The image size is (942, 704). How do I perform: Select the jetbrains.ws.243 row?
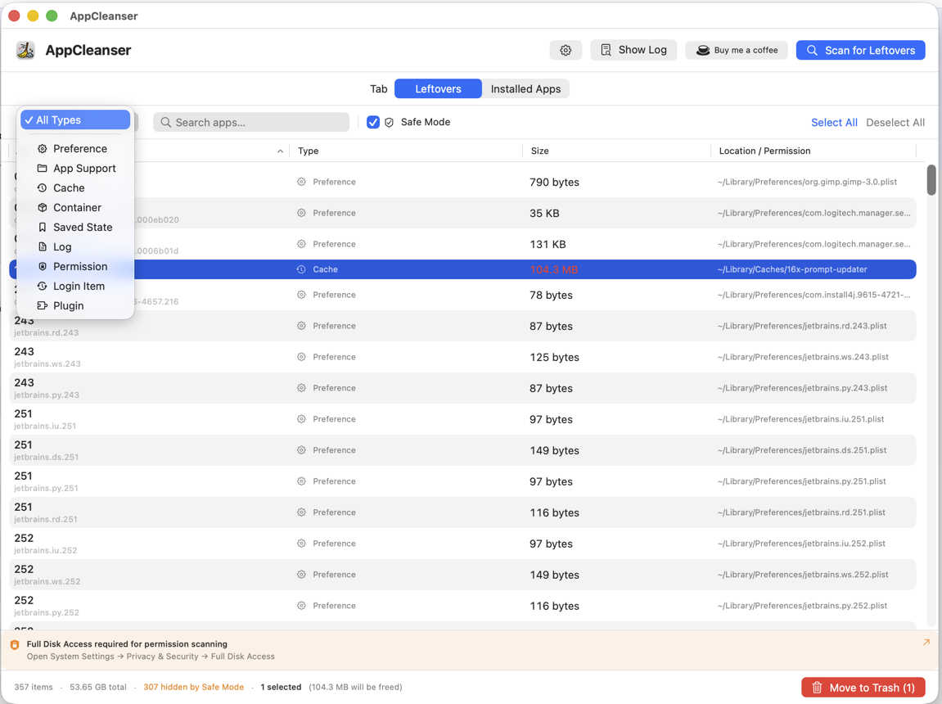coord(462,357)
